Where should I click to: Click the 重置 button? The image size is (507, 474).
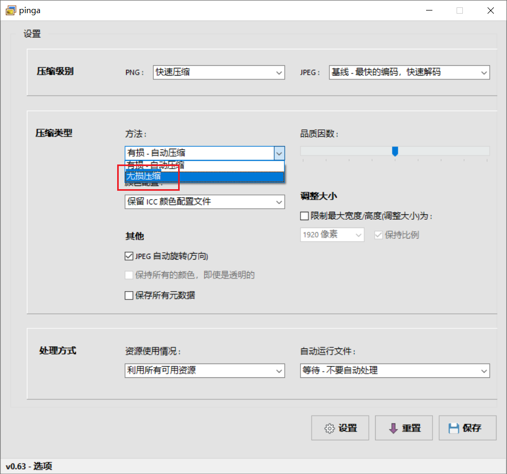coord(404,428)
